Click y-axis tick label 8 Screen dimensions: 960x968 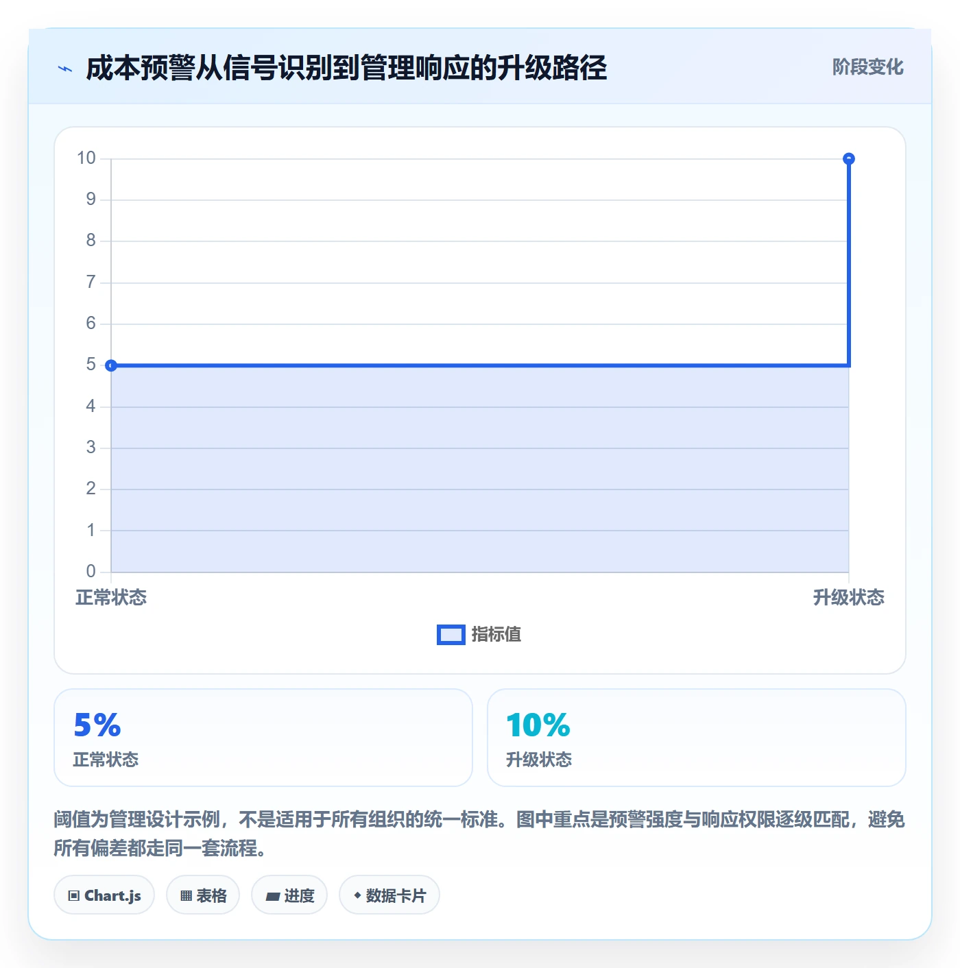coord(91,241)
